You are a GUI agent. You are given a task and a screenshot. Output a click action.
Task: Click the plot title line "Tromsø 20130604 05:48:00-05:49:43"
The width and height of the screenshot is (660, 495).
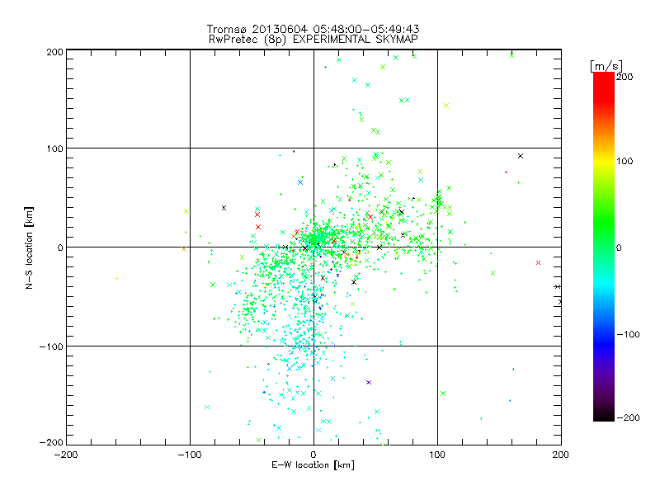click(313, 29)
